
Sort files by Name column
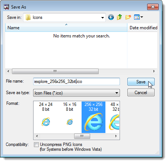(x=66, y=27)
